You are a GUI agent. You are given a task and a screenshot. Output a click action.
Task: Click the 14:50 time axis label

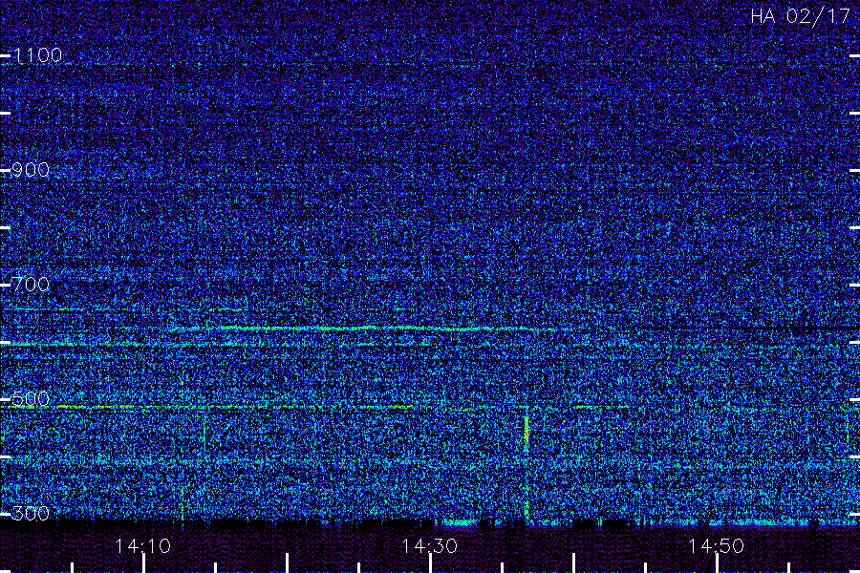tap(717, 546)
